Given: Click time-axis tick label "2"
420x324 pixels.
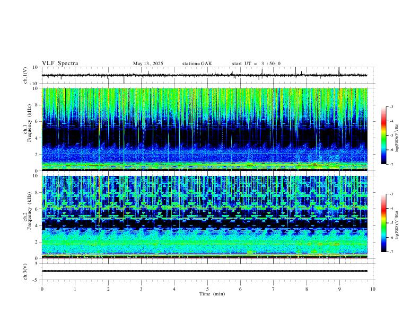Looking at the screenshot, I should [x=108, y=289].
